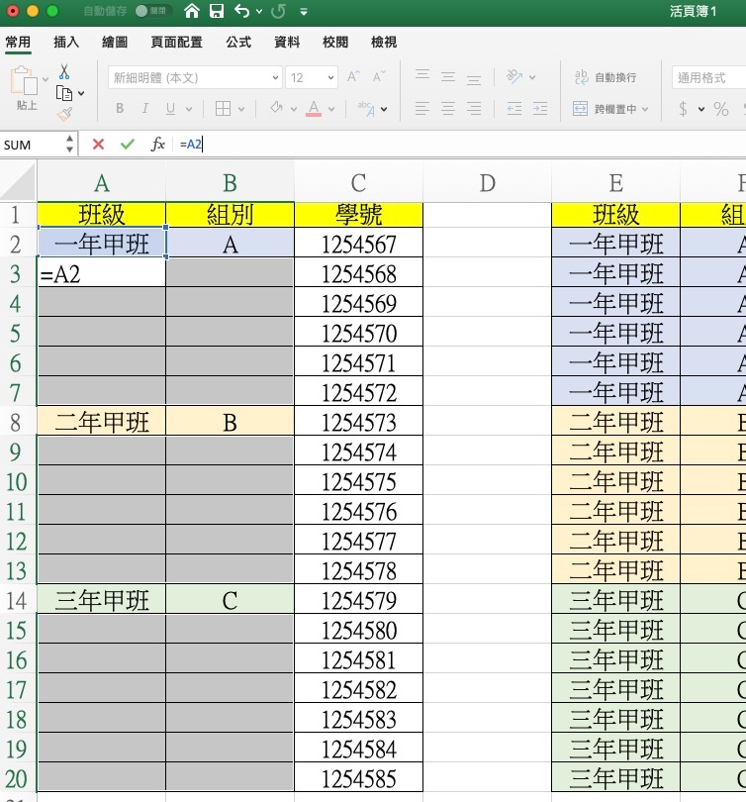746x802 pixels.
Task: Open the number format dropdown 通用格式
Action: coord(707,77)
